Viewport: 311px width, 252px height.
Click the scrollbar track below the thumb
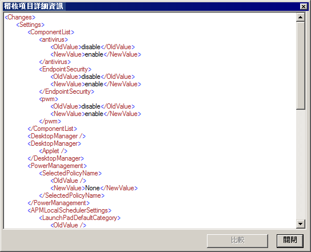301,165
